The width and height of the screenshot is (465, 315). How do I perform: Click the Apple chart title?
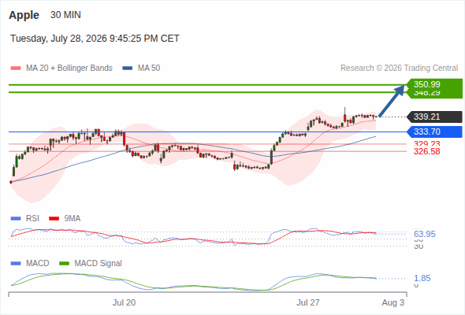coord(24,15)
